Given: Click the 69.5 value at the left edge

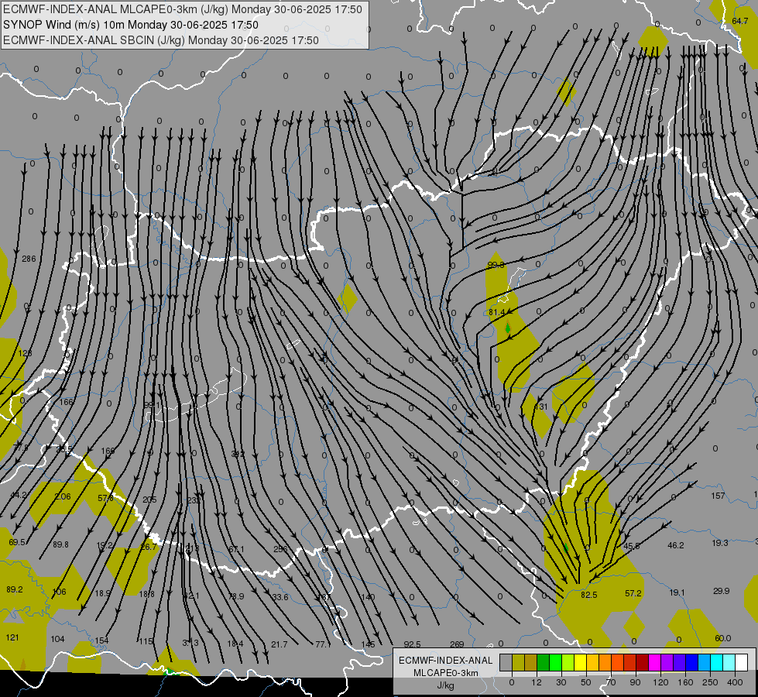Looking at the screenshot, I should [x=17, y=543].
